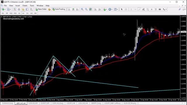Select the M1 timeframe button
The image size is (187, 105).
pos(3,13)
